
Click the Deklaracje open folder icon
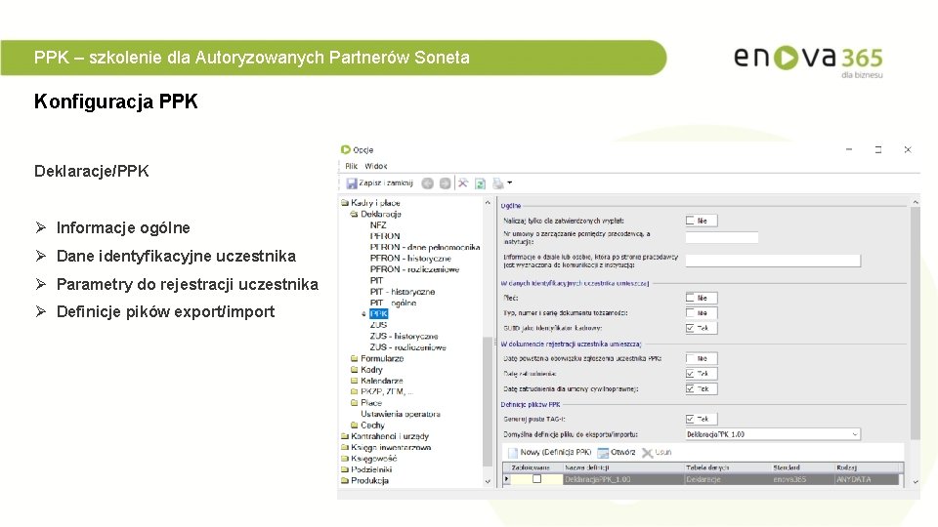[x=354, y=214]
